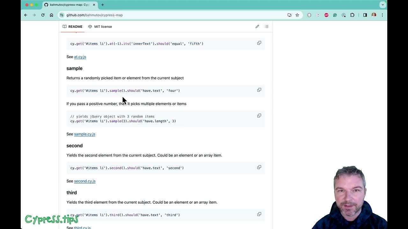Open the Chrome profile avatar
This screenshot has height=229, width=408.
coord(374,15)
